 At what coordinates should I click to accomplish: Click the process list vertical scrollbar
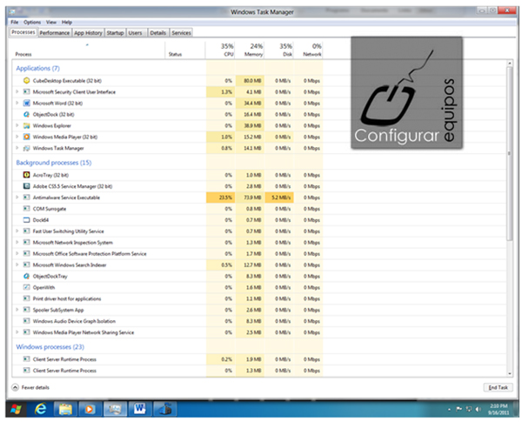point(509,153)
